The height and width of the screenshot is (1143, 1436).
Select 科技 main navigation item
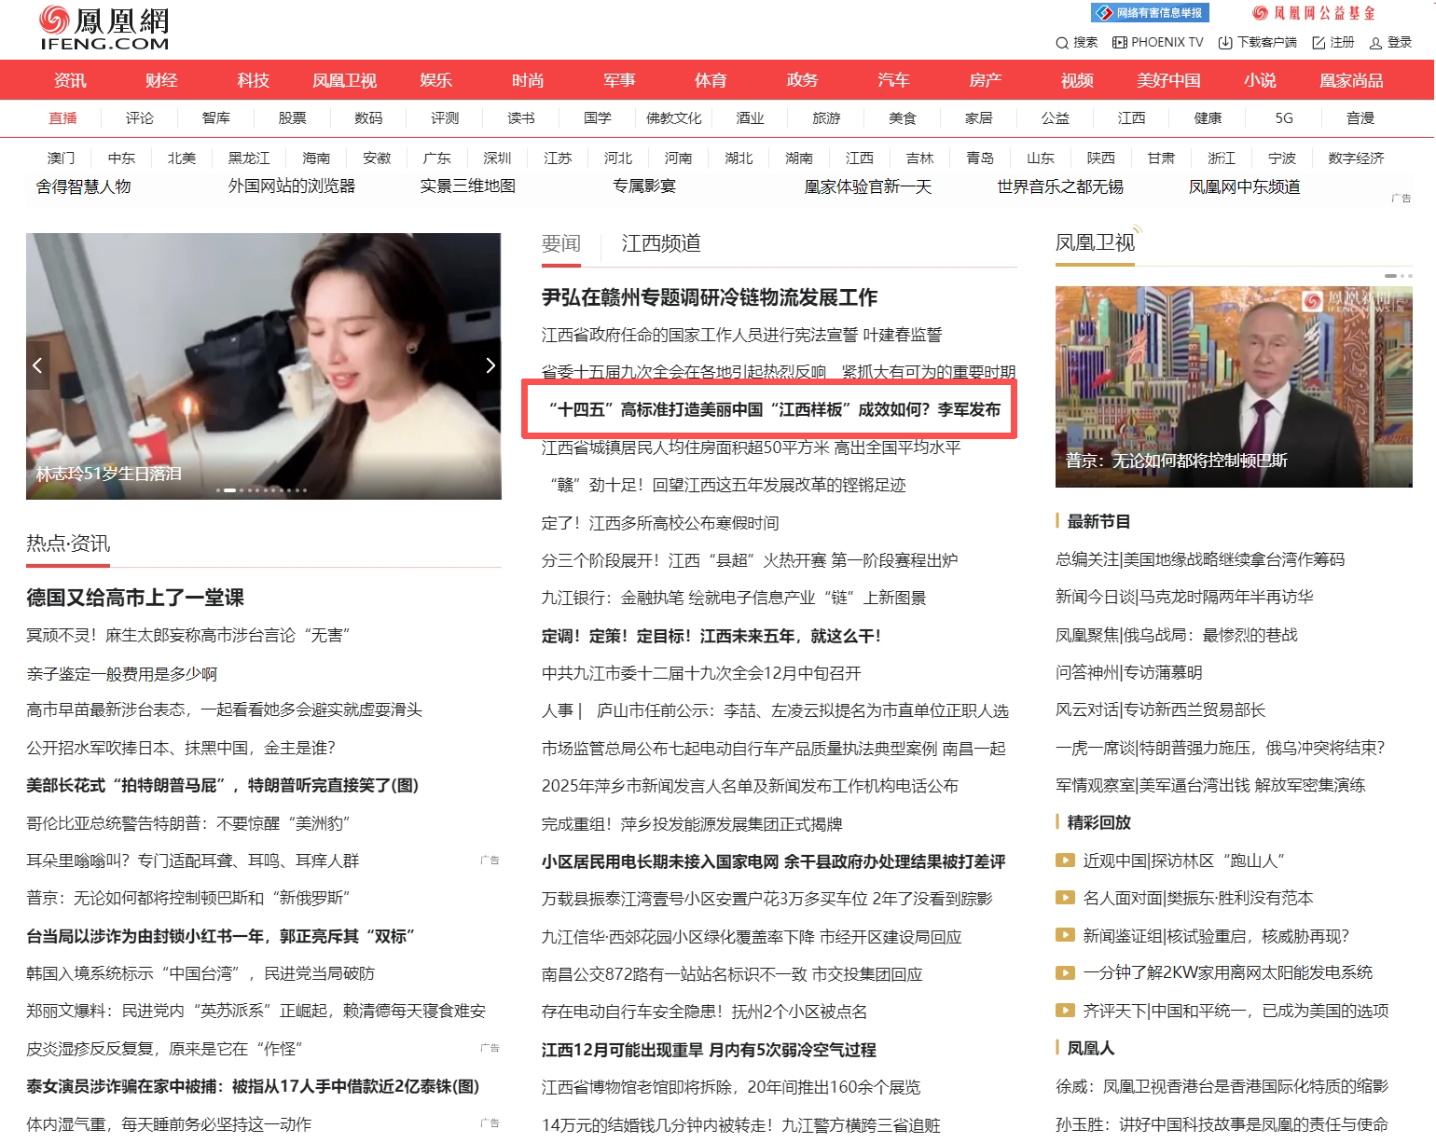point(253,80)
